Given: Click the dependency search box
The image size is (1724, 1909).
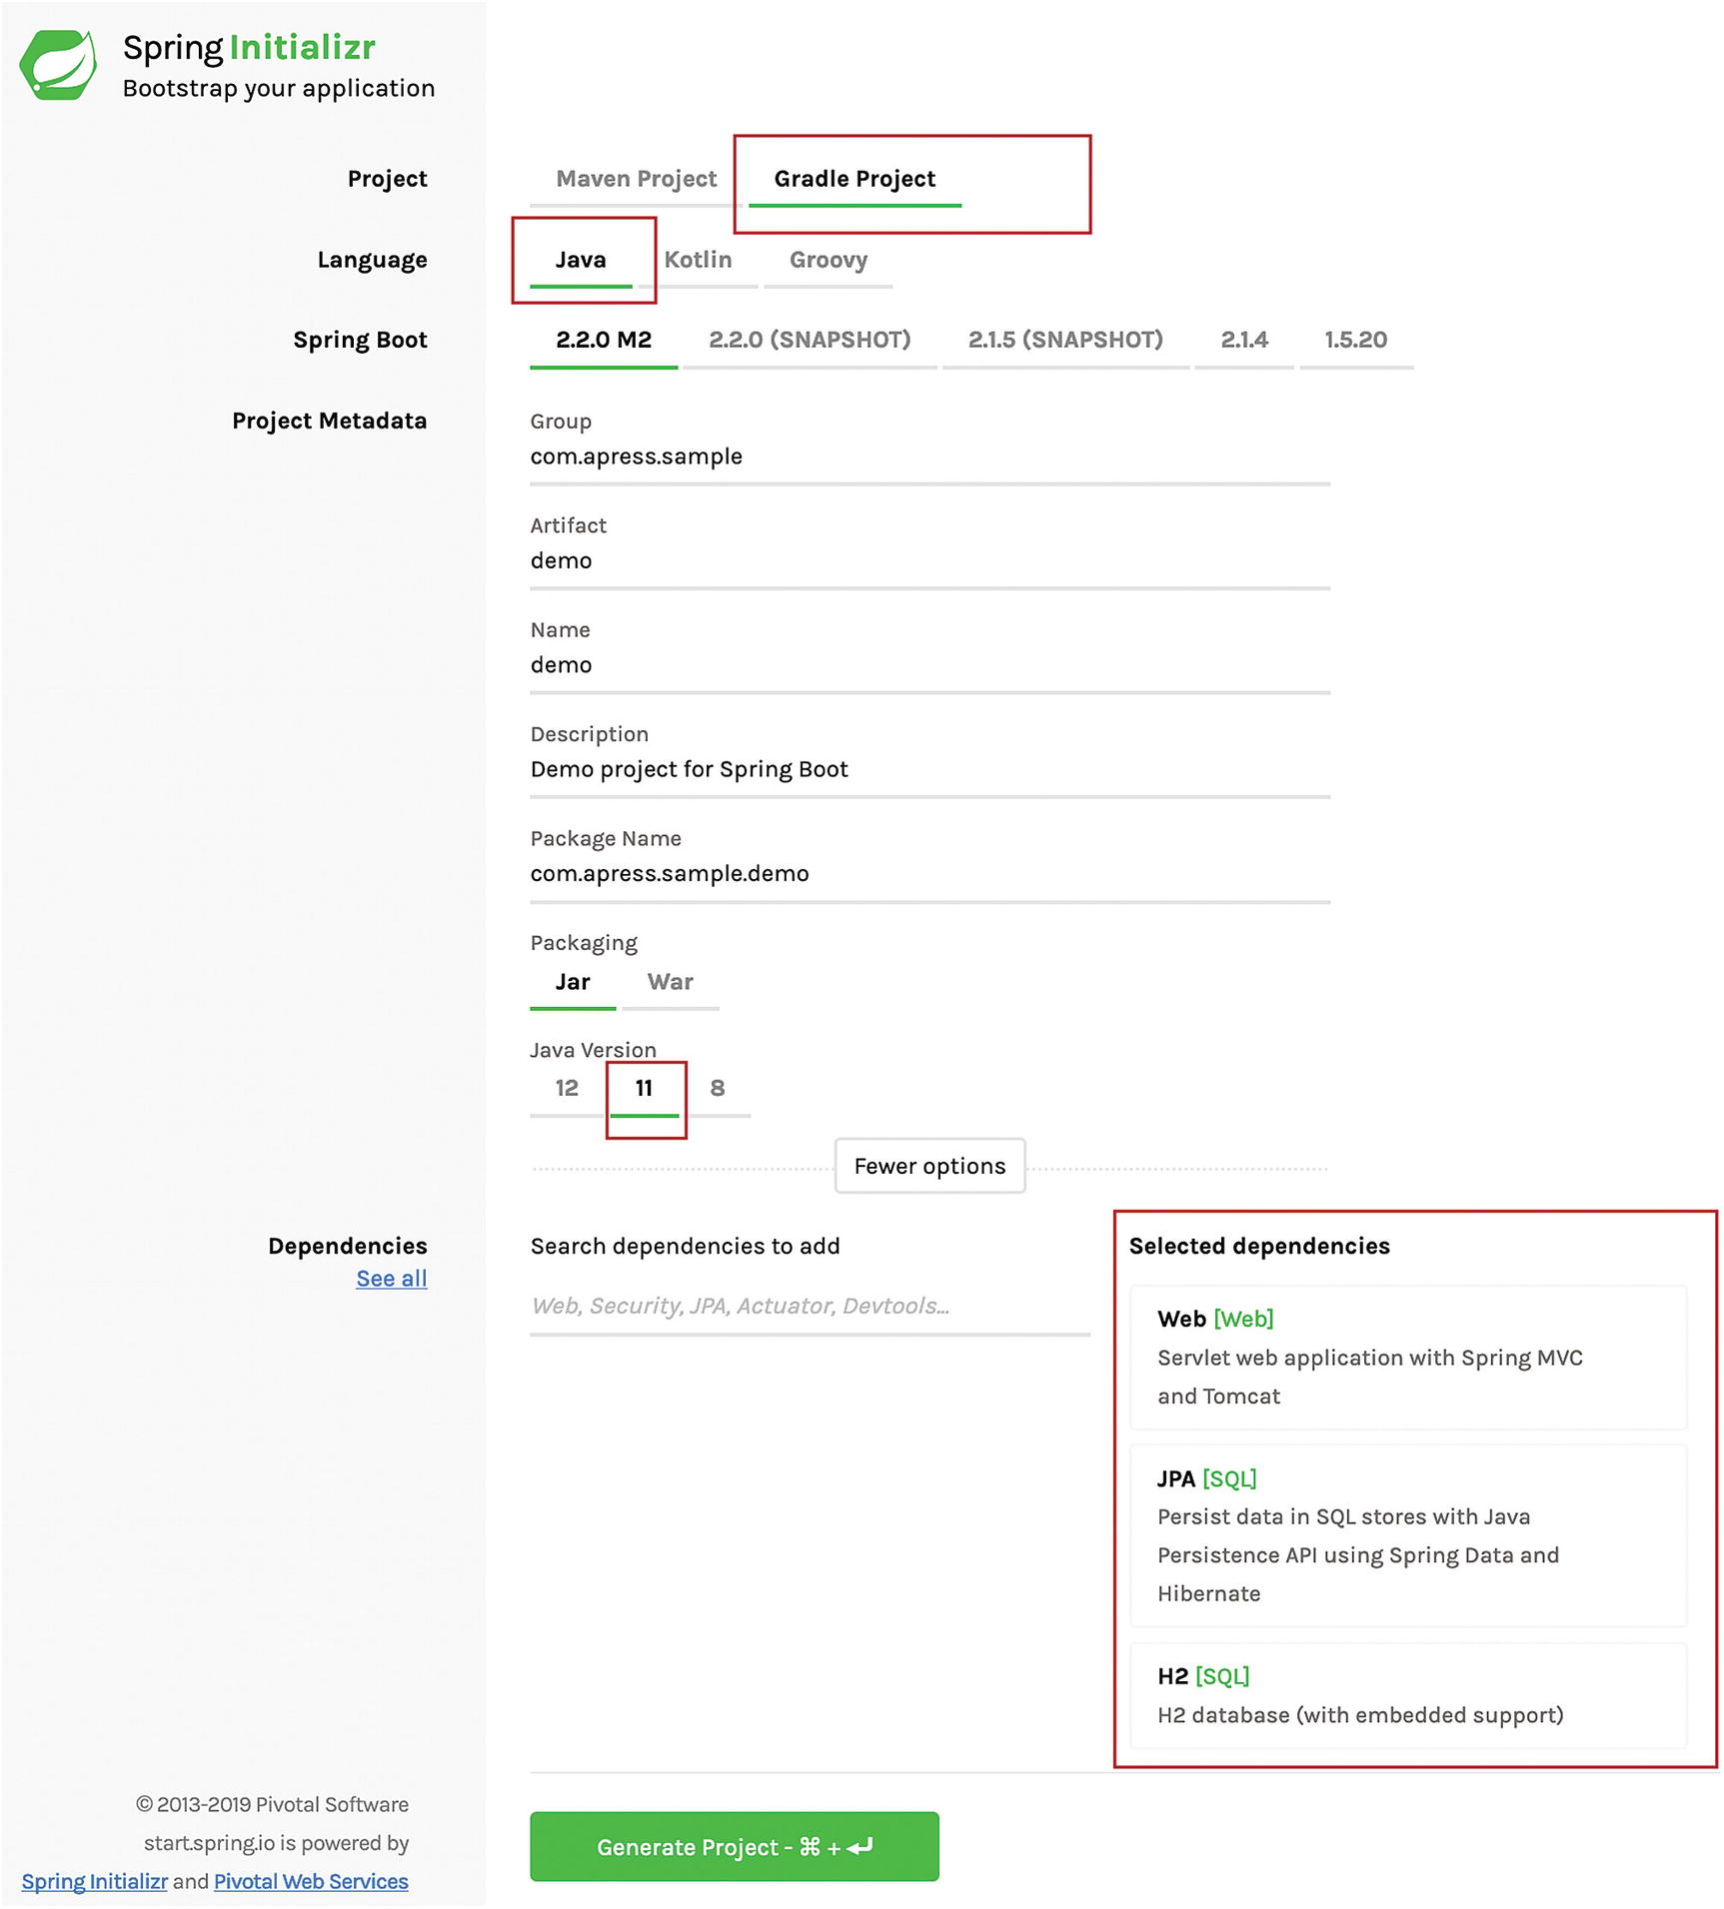Looking at the screenshot, I should 810,1307.
